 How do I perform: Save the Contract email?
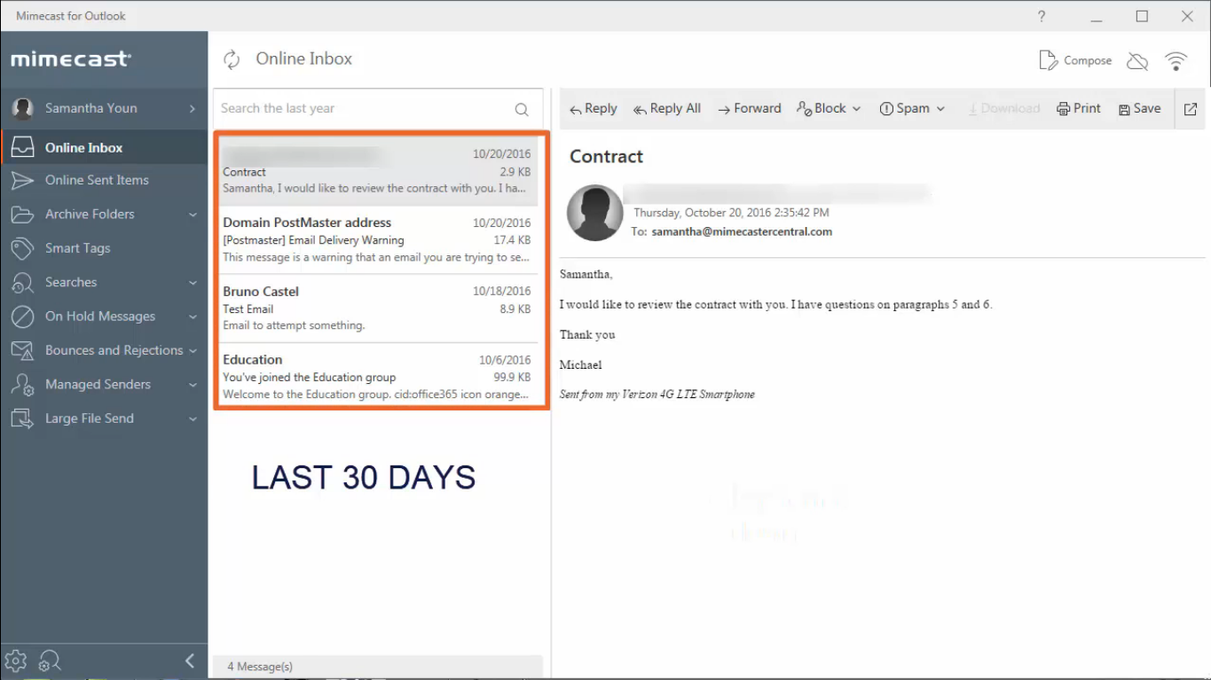tap(1138, 107)
